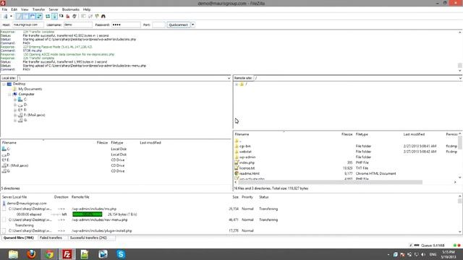463x260 pixels.
Task: Switch to the Queued files tab
Action: click(x=19, y=238)
